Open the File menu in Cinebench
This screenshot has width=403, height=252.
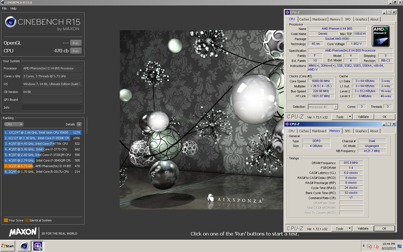[4, 8]
